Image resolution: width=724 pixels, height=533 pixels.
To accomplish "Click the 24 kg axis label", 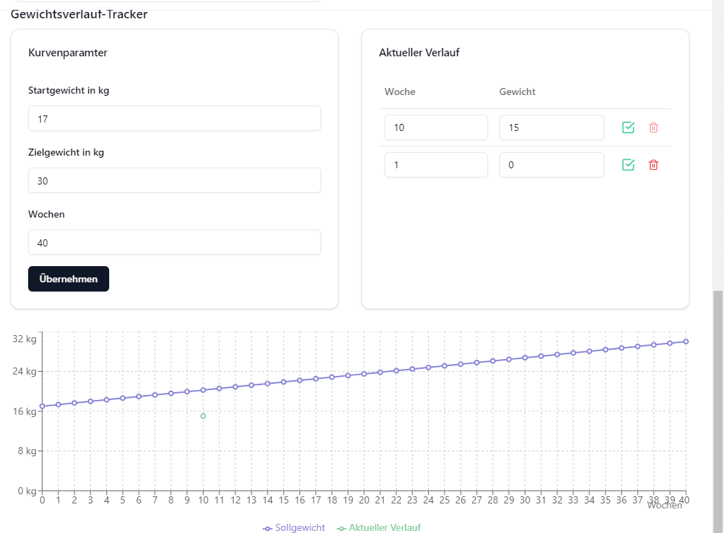I will pos(25,371).
